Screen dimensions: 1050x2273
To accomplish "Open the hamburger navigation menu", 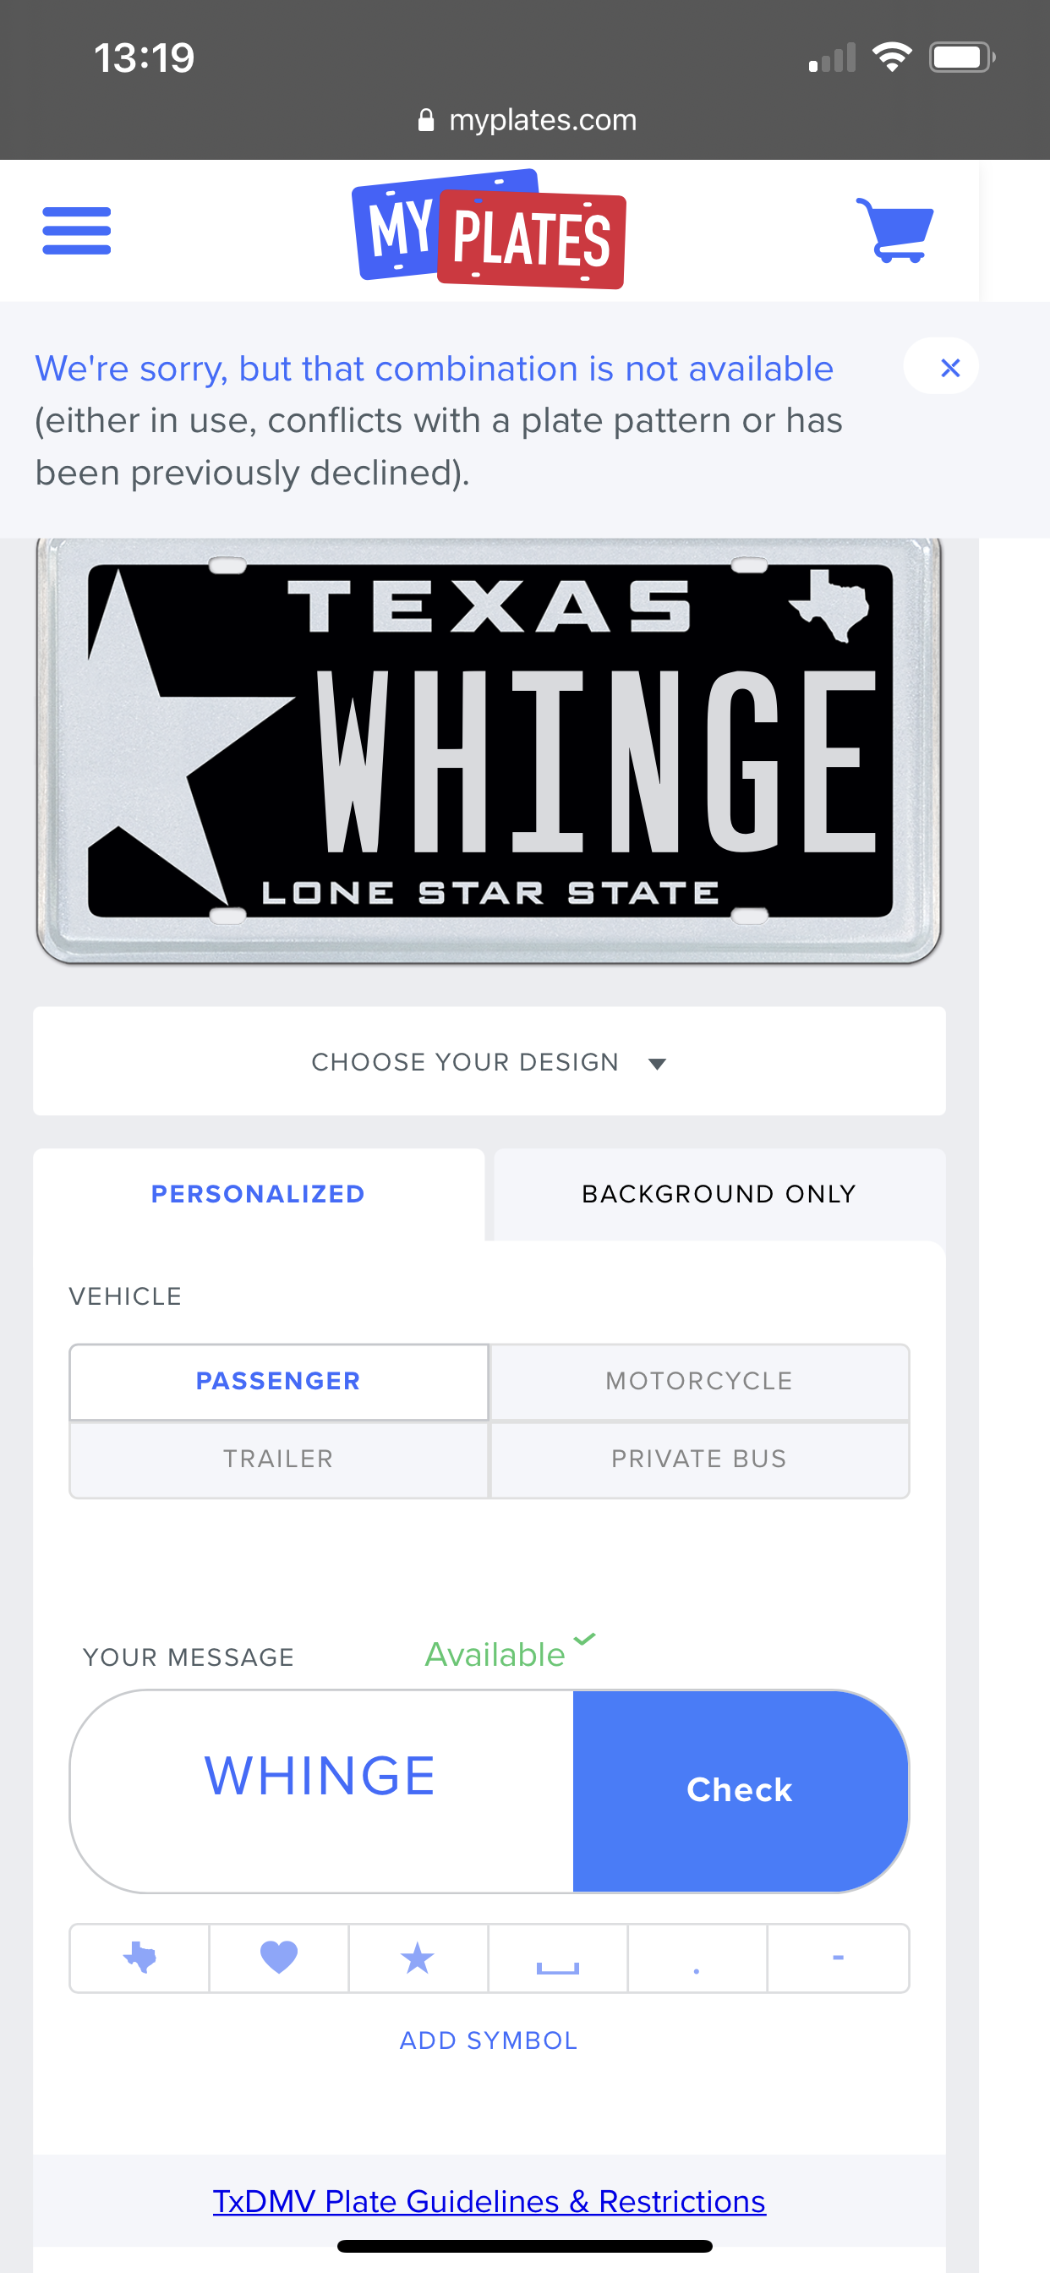I will click(77, 231).
